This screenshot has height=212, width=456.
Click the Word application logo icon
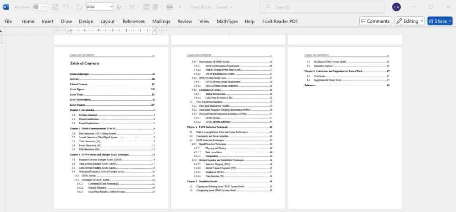pyautogui.click(x=6, y=7)
